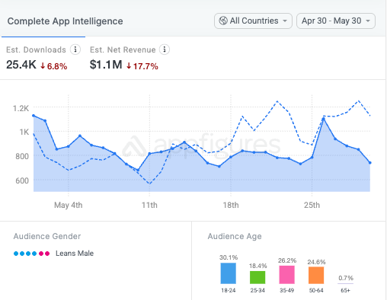
Task: Click the first data point of the solid line
Action: (34, 116)
